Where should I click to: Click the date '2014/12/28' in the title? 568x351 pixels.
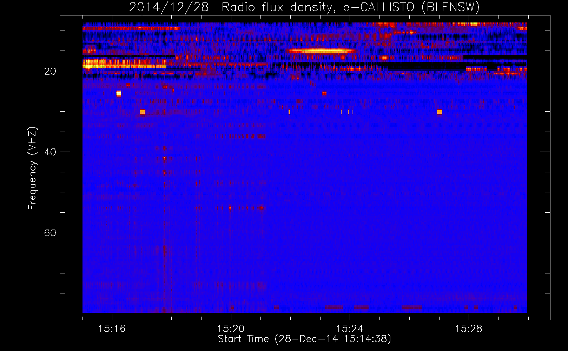tap(169, 7)
